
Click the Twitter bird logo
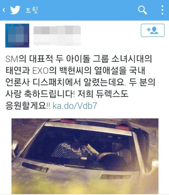tap(15, 10)
